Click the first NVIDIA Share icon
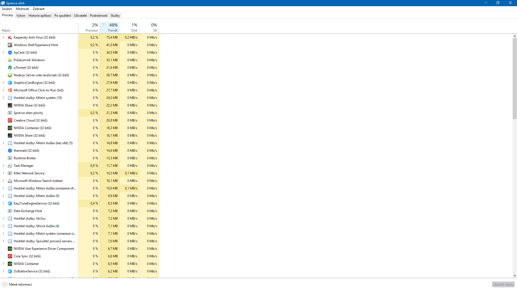Image resolution: width=517 pixels, height=291 pixels. pyautogui.click(x=10, y=105)
